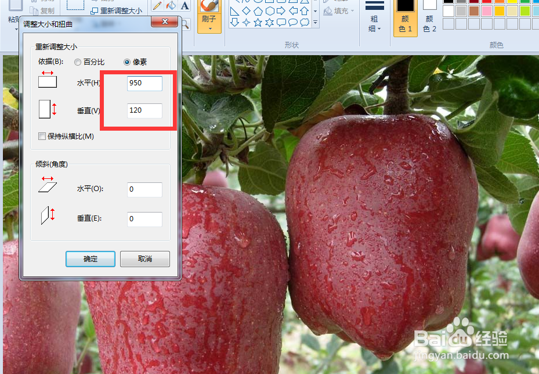539x374 pixels.
Task: Choose the rounded rectangular callout shape
Action: pos(281,23)
